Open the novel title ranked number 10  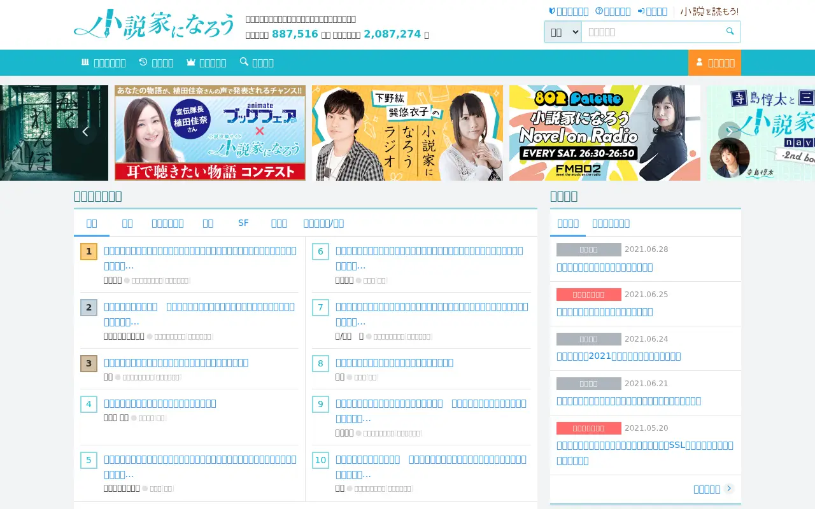click(x=431, y=466)
